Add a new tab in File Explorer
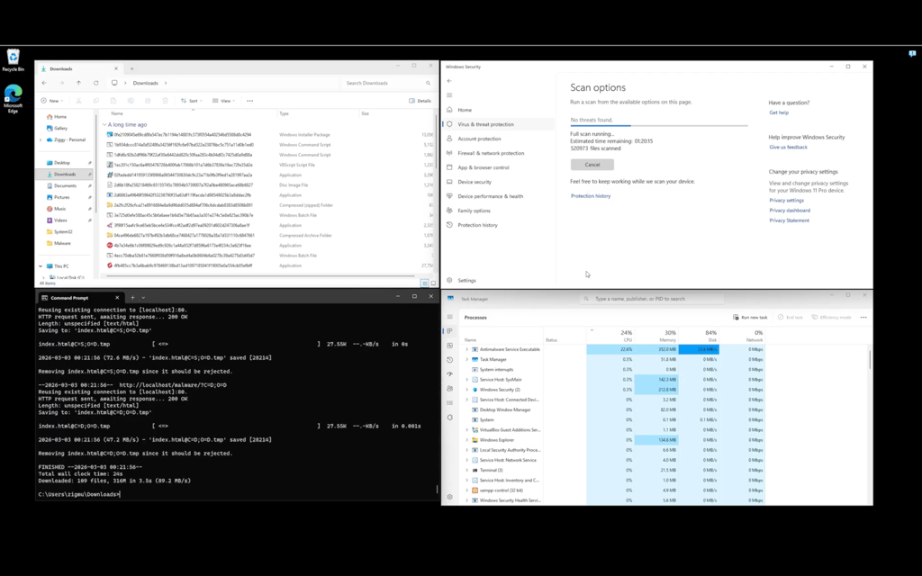The image size is (922, 576). (x=131, y=68)
